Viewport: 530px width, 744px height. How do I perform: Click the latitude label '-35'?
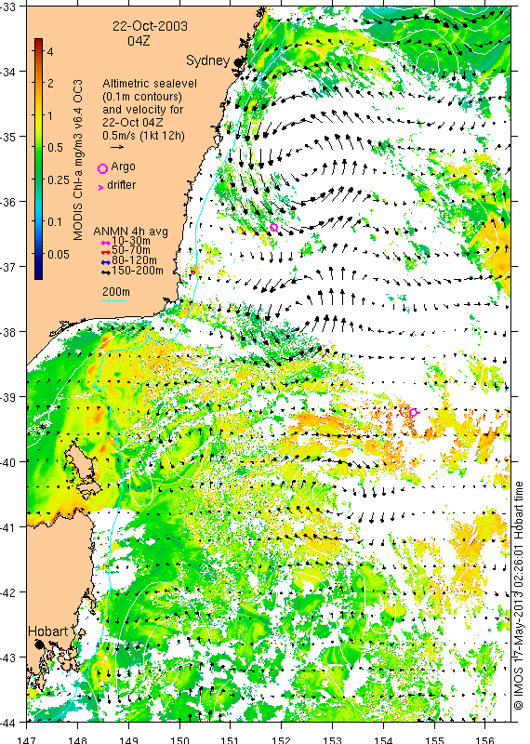pos(8,137)
